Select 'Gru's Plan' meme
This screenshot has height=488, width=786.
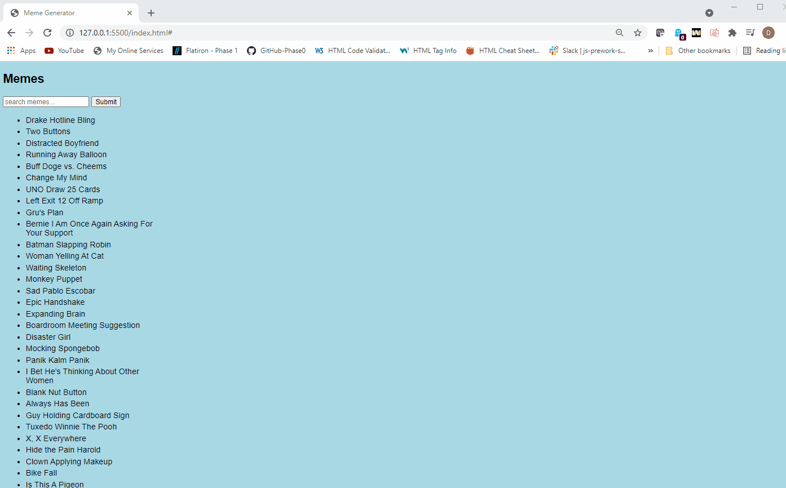45,212
